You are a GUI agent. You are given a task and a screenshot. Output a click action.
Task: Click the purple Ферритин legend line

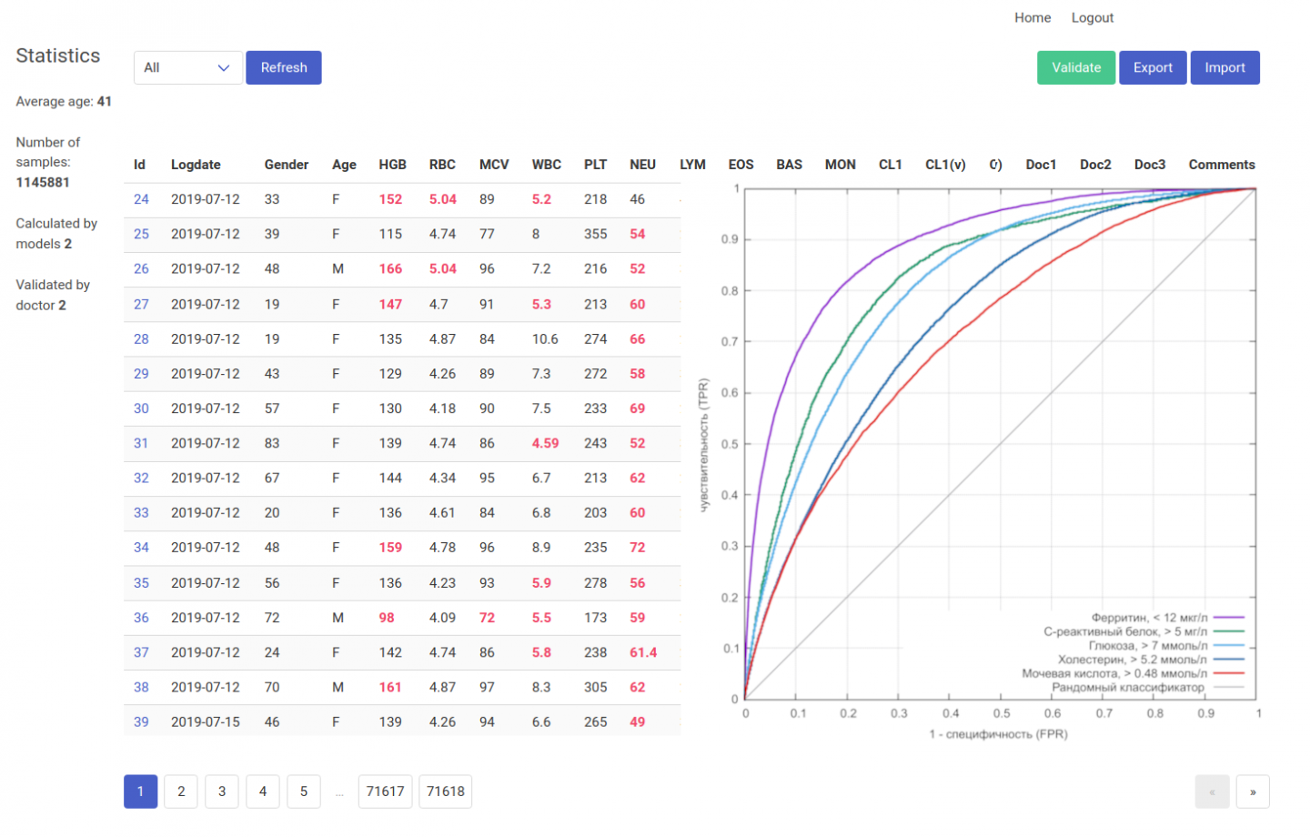click(1229, 618)
